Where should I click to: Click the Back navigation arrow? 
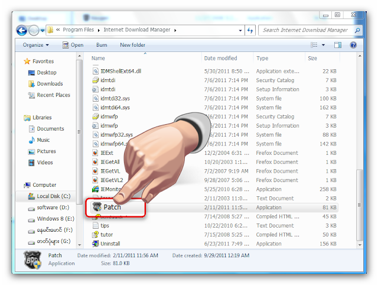22,30
